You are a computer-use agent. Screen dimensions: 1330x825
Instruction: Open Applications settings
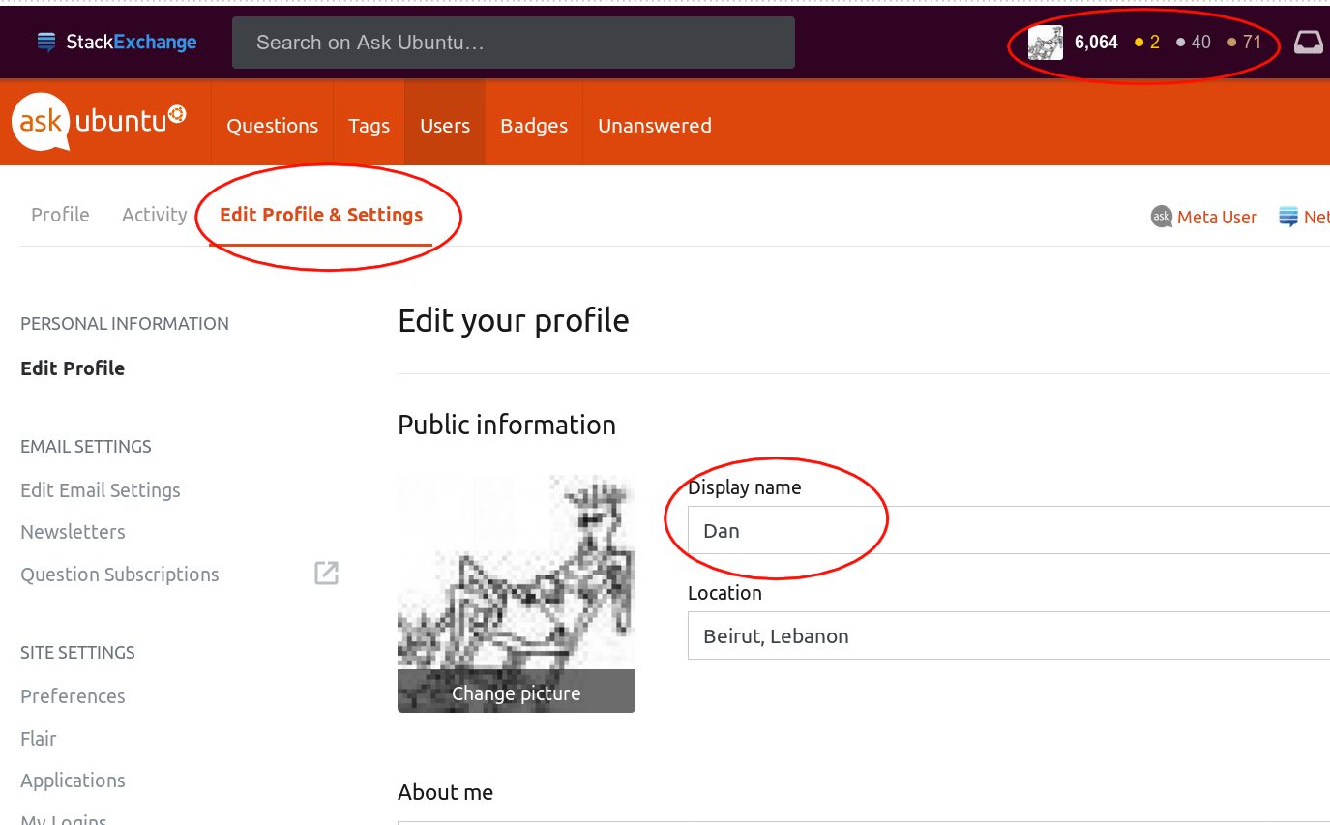point(73,781)
